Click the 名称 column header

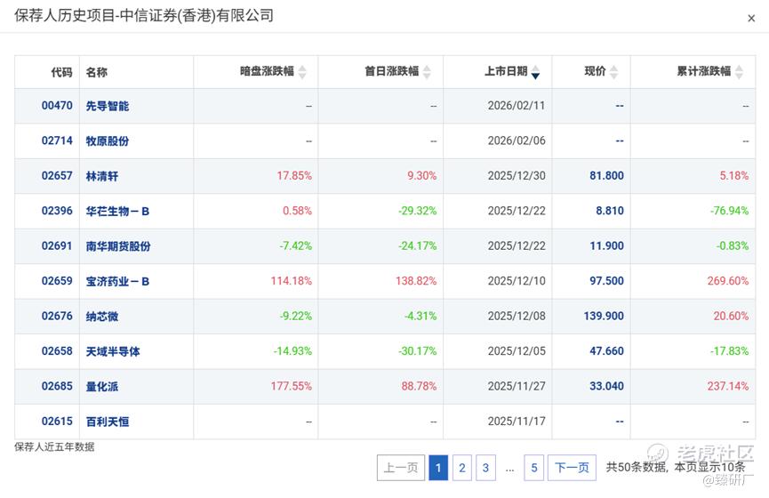(x=97, y=72)
